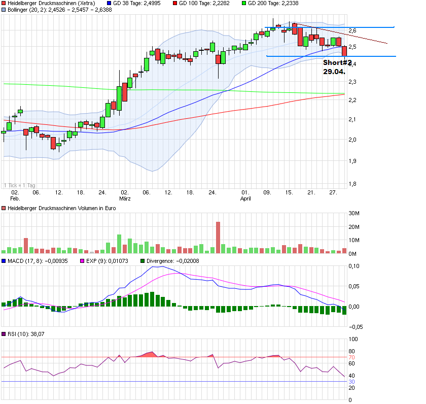Click the 100 RSI axis label
Screen dimensions: 426x404
(x=353, y=339)
